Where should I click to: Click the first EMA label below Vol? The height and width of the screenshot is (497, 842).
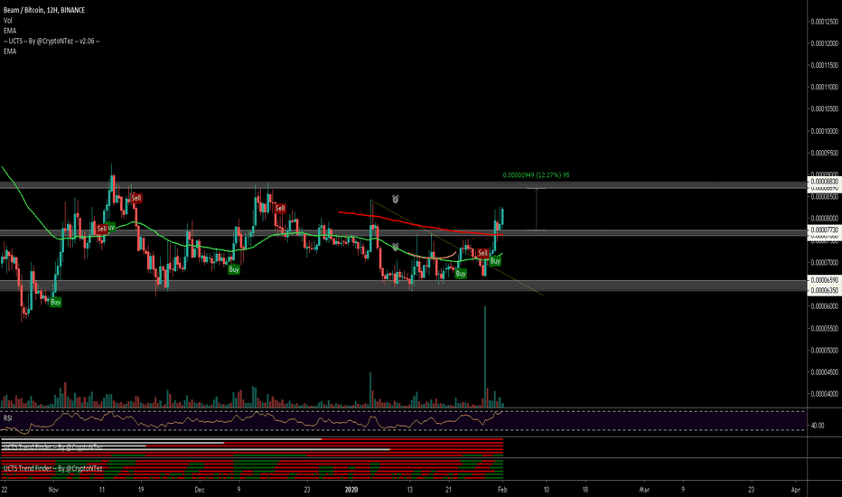tap(10, 31)
